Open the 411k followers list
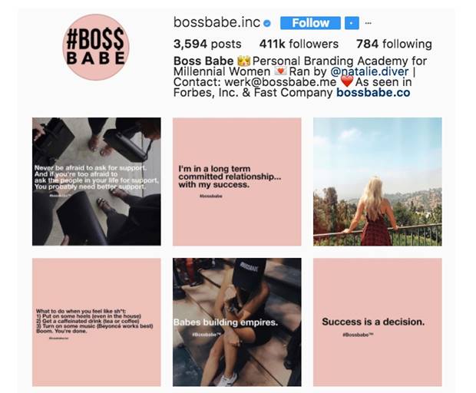Screen dimensions: 476x393 click(299, 44)
